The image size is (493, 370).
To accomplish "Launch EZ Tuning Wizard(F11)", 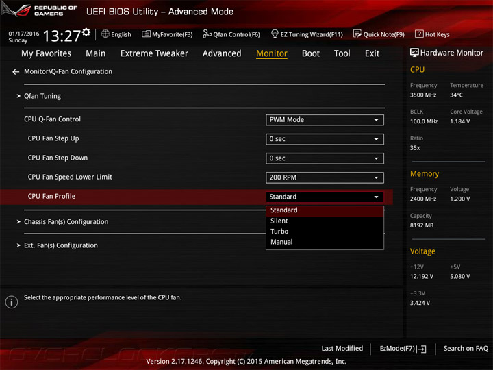I will (x=307, y=34).
